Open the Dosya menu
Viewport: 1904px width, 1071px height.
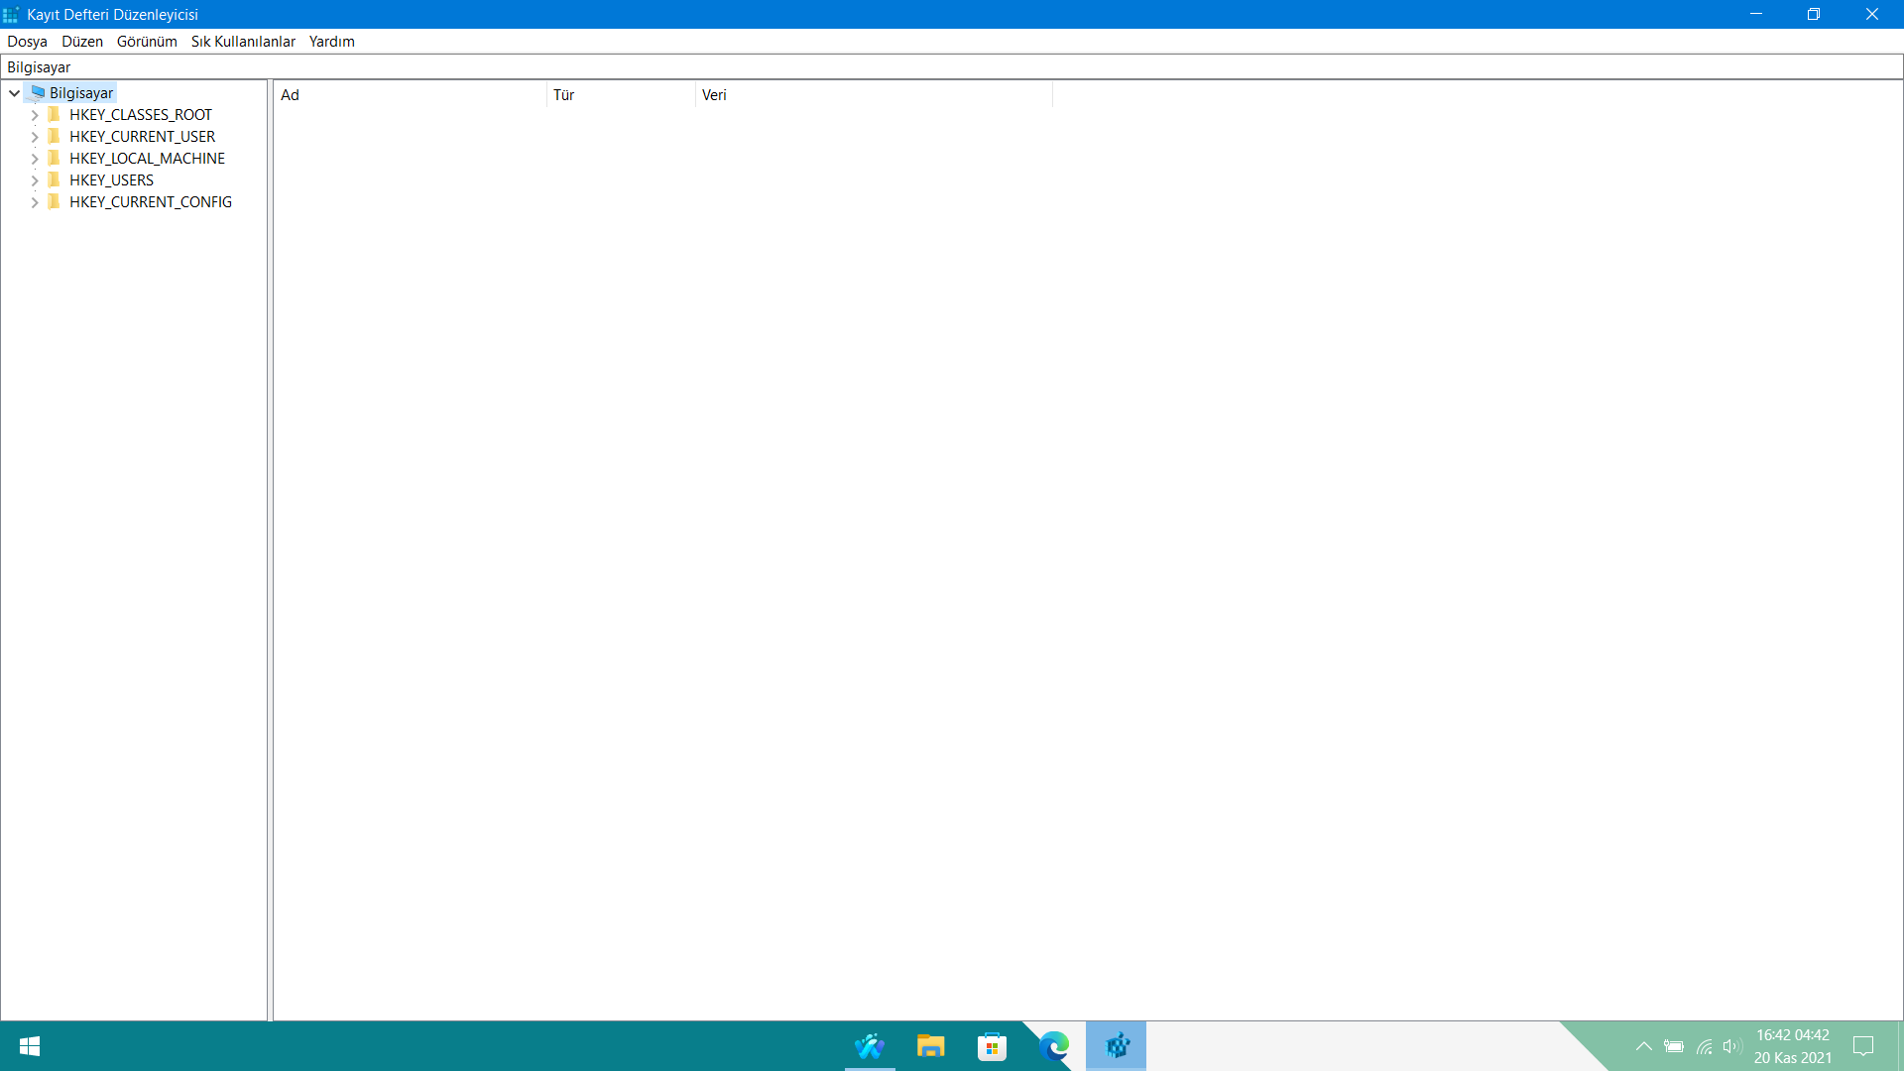click(27, 42)
